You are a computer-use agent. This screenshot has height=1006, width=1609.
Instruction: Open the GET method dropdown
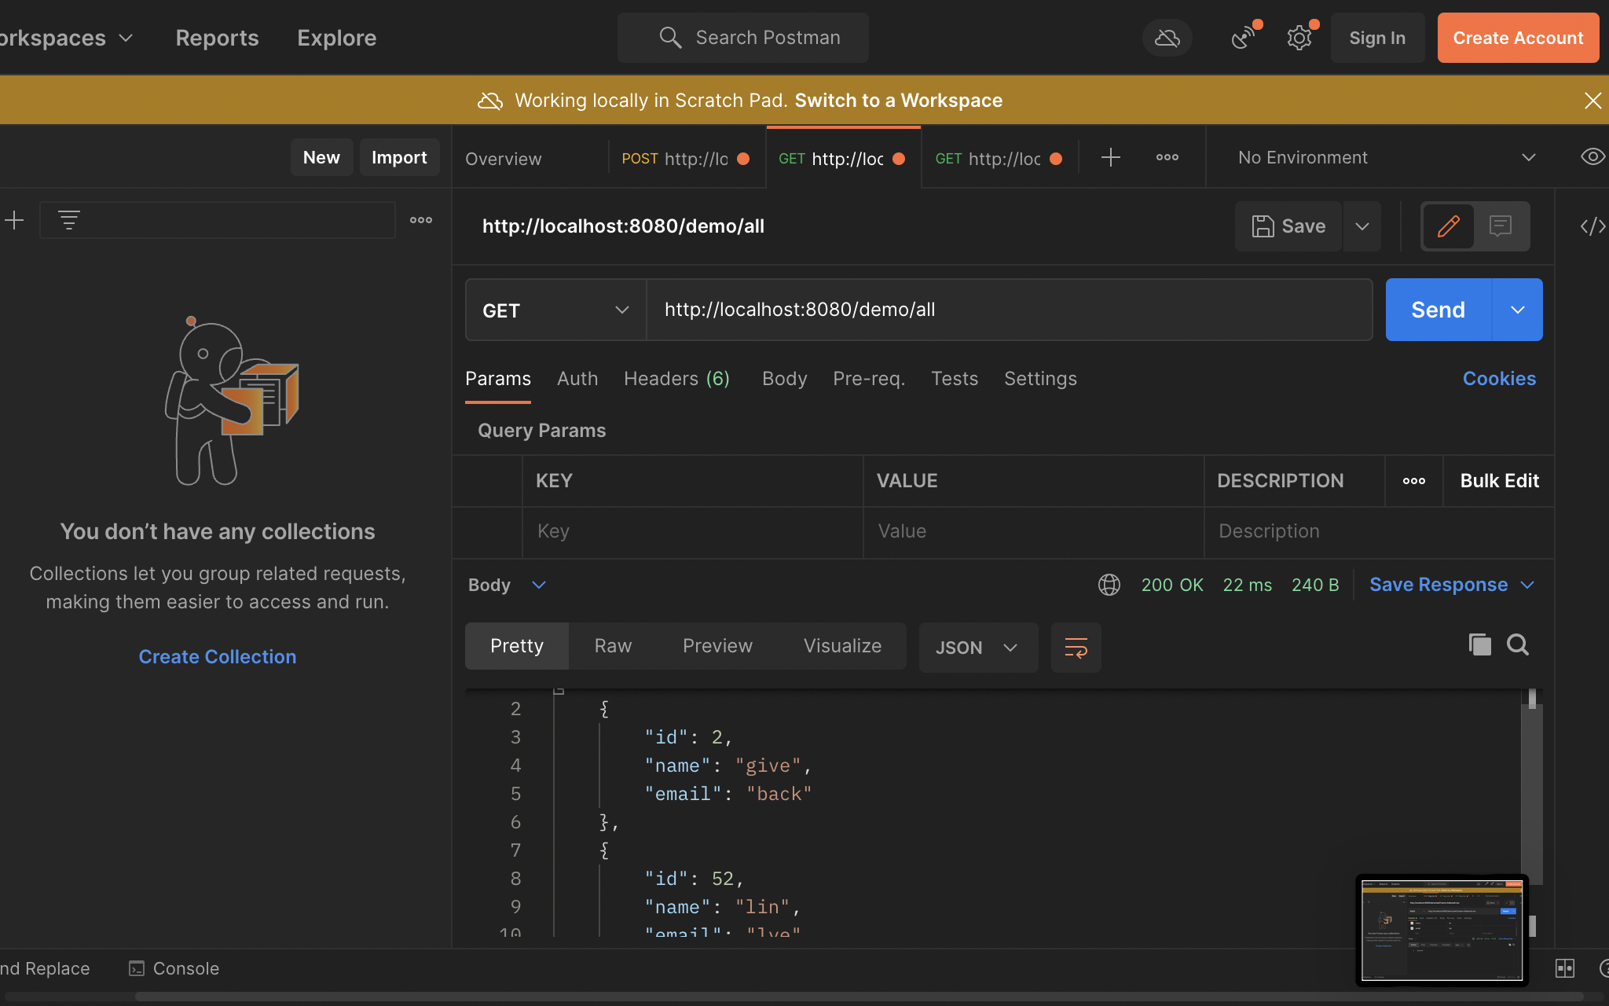(555, 310)
